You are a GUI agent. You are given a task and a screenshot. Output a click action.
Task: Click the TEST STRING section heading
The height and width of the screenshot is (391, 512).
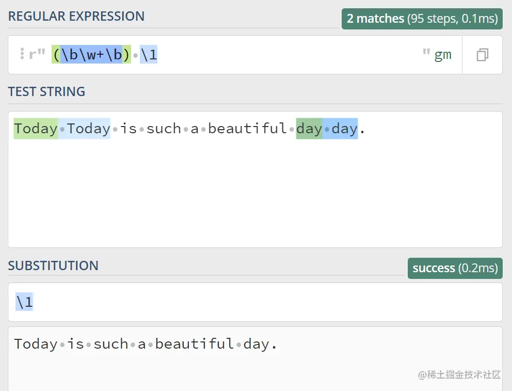[46, 91]
